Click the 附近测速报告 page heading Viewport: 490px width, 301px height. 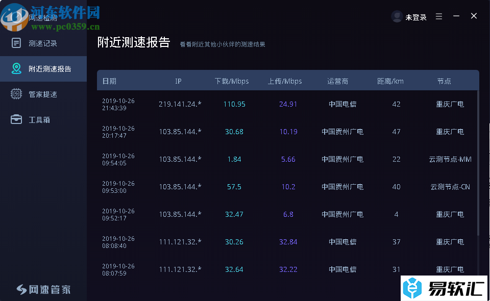(133, 42)
